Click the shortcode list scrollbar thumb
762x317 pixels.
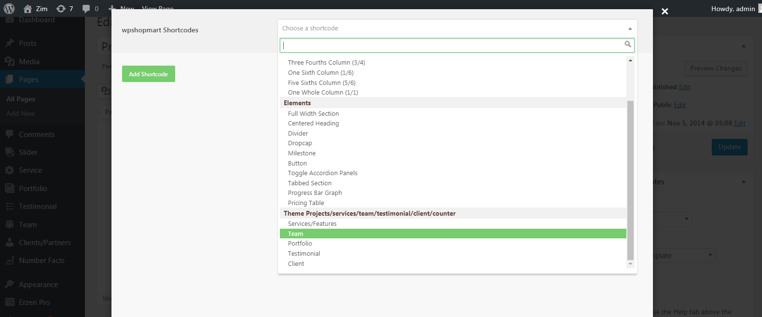tap(630, 180)
